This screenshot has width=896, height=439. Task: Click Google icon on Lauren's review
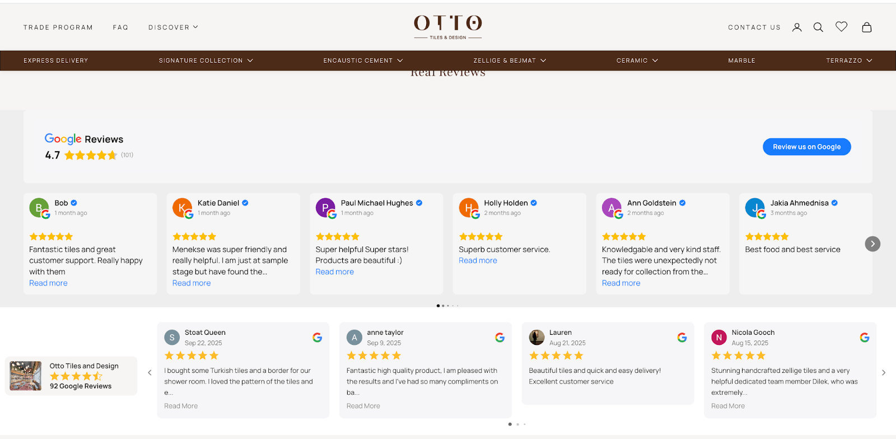[682, 337]
